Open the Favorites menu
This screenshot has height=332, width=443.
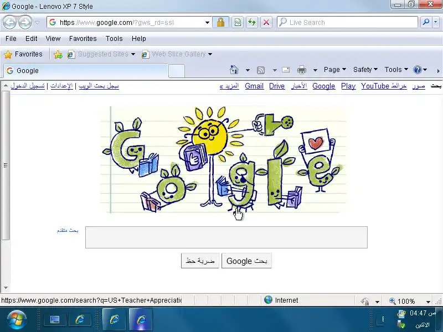click(83, 39)
